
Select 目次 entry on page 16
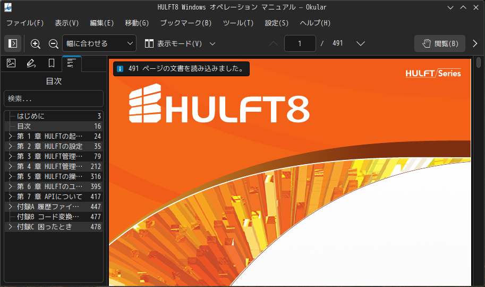coord(54,126)
